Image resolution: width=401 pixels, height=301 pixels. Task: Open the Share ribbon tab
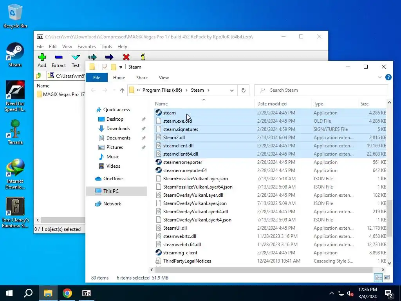pos(142,78)
